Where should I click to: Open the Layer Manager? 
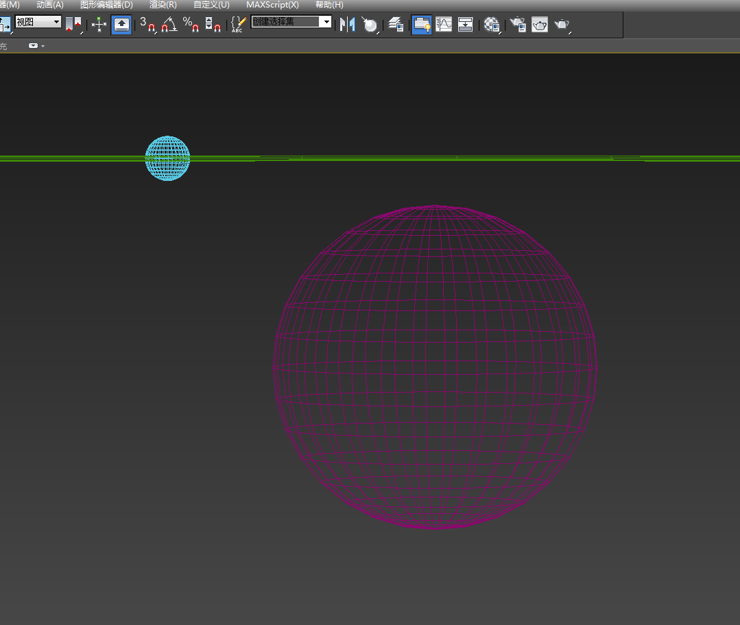396,25
